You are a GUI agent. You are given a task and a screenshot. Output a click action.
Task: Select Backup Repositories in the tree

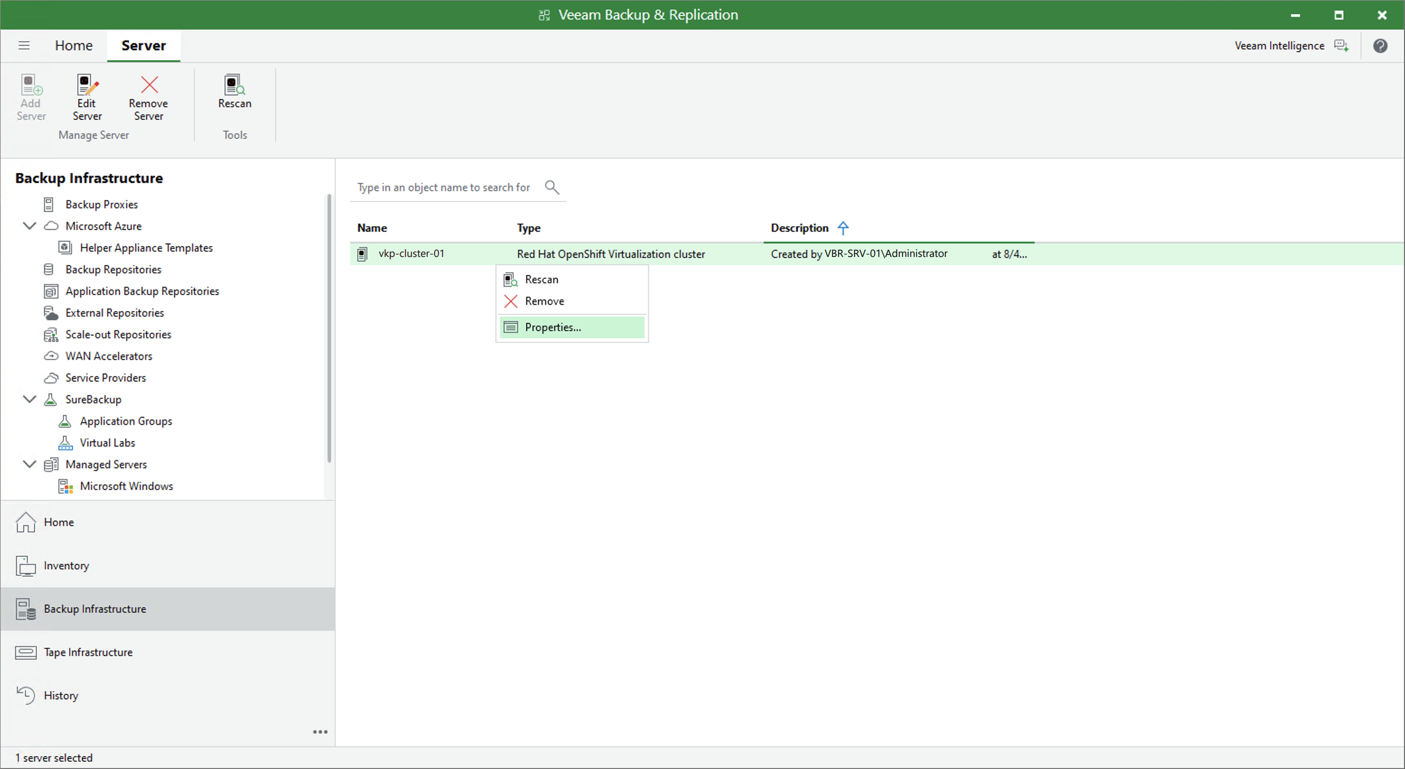point(113,270)
